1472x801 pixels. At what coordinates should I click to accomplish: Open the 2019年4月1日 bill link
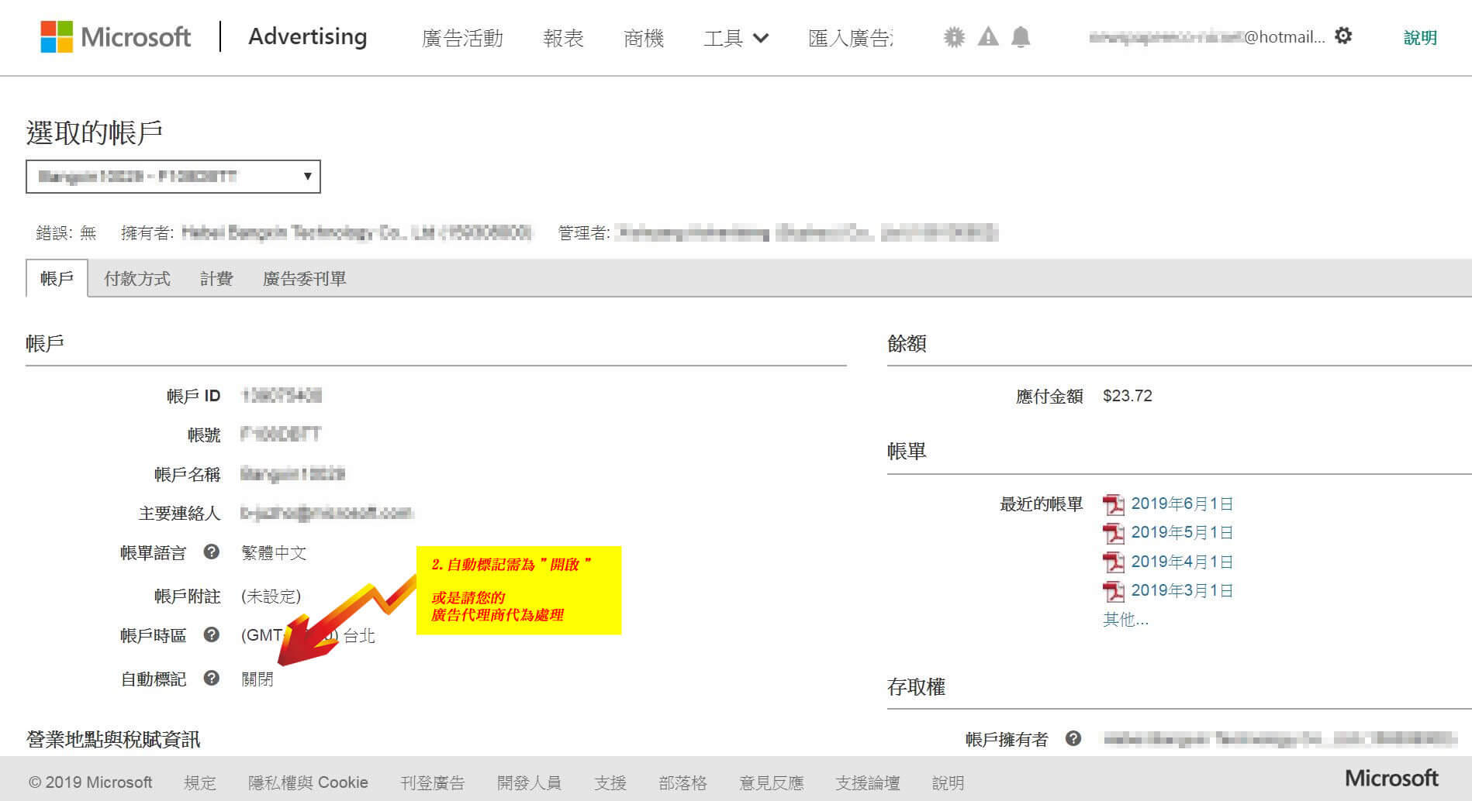coord(1181,562)
